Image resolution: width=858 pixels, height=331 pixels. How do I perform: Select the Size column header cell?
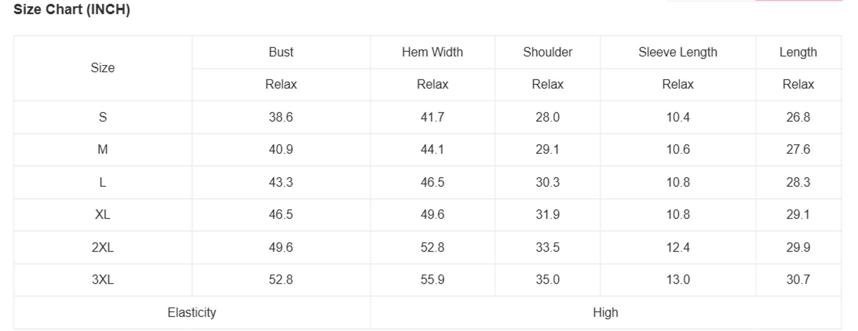(x=103, y=68)
